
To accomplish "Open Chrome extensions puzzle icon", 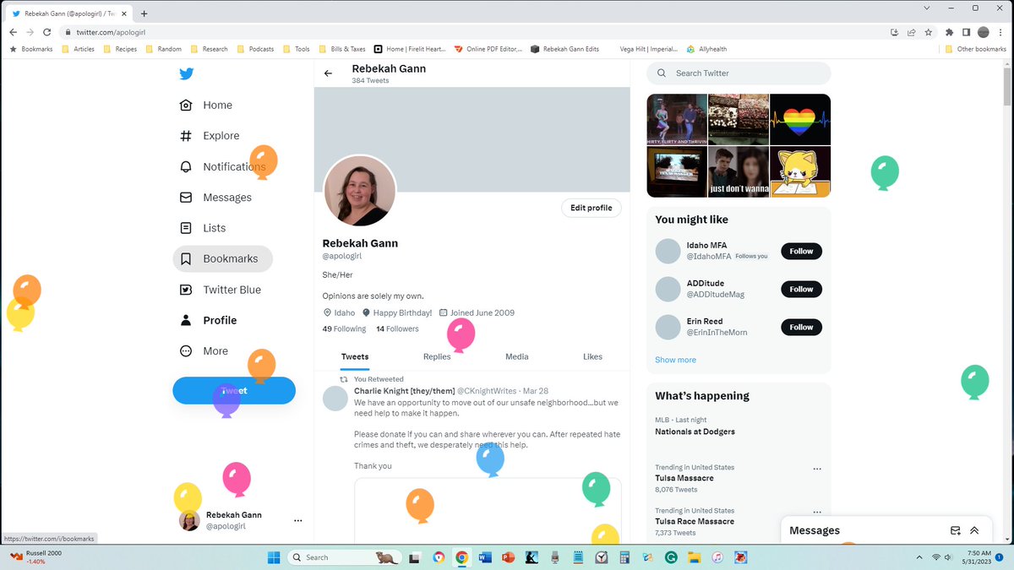I will click(950, 32).
